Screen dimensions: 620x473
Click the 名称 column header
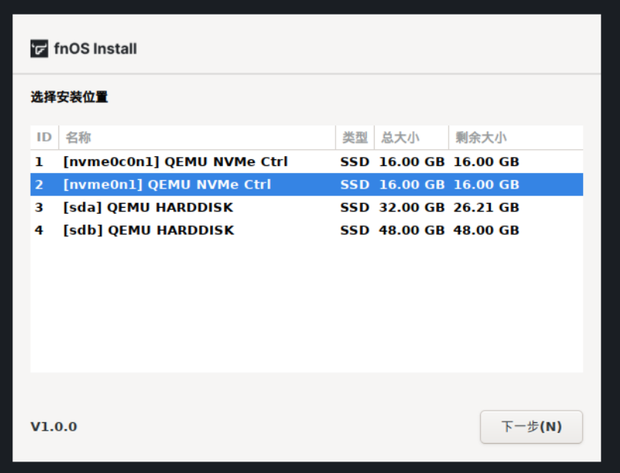coord(78,138)
